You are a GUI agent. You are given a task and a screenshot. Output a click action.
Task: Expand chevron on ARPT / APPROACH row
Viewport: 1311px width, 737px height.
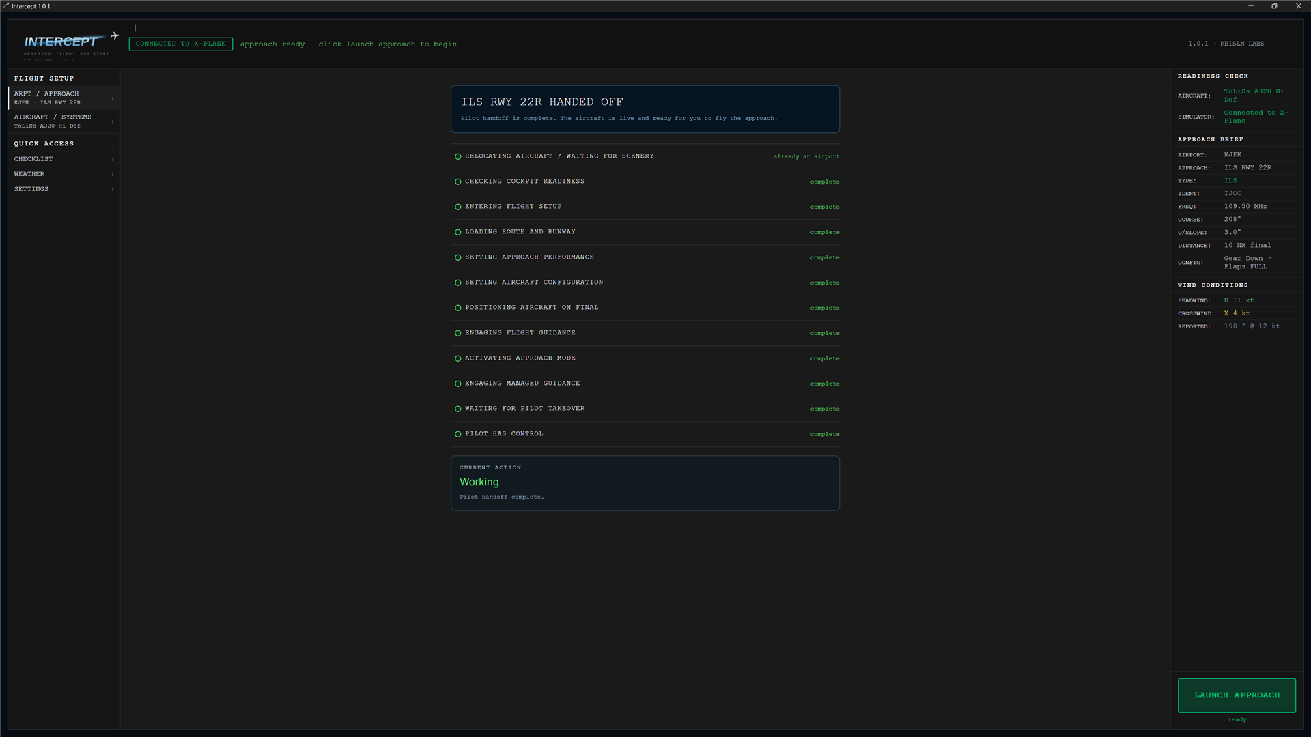113,98
